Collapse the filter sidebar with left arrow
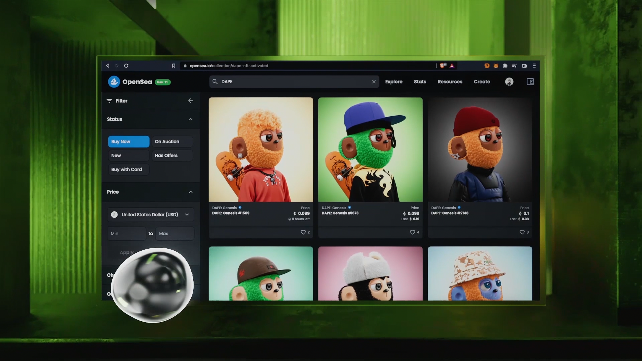This screenshot has width=642, height=361. coord(191,101)
